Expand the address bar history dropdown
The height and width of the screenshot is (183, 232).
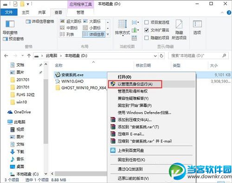(155, 56)
